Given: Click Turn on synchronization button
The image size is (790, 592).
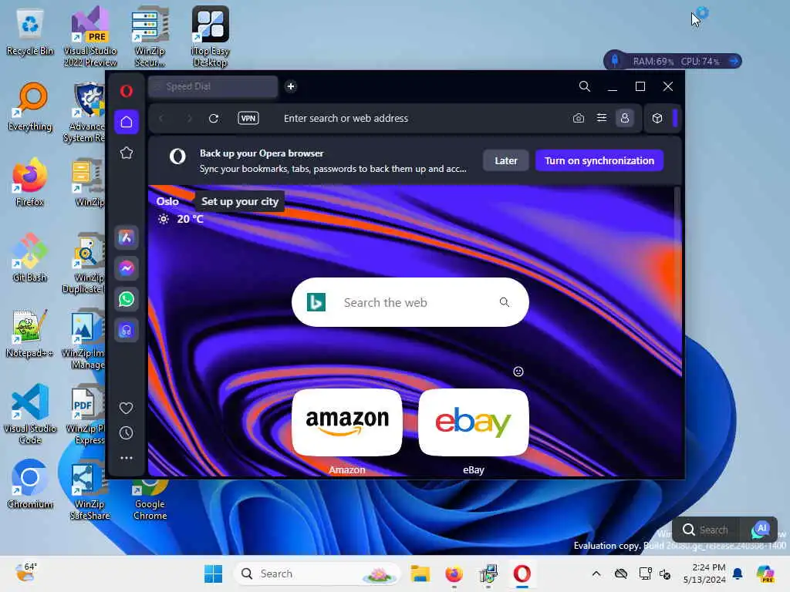Looking at the screenshot, I should pos(599,160).
